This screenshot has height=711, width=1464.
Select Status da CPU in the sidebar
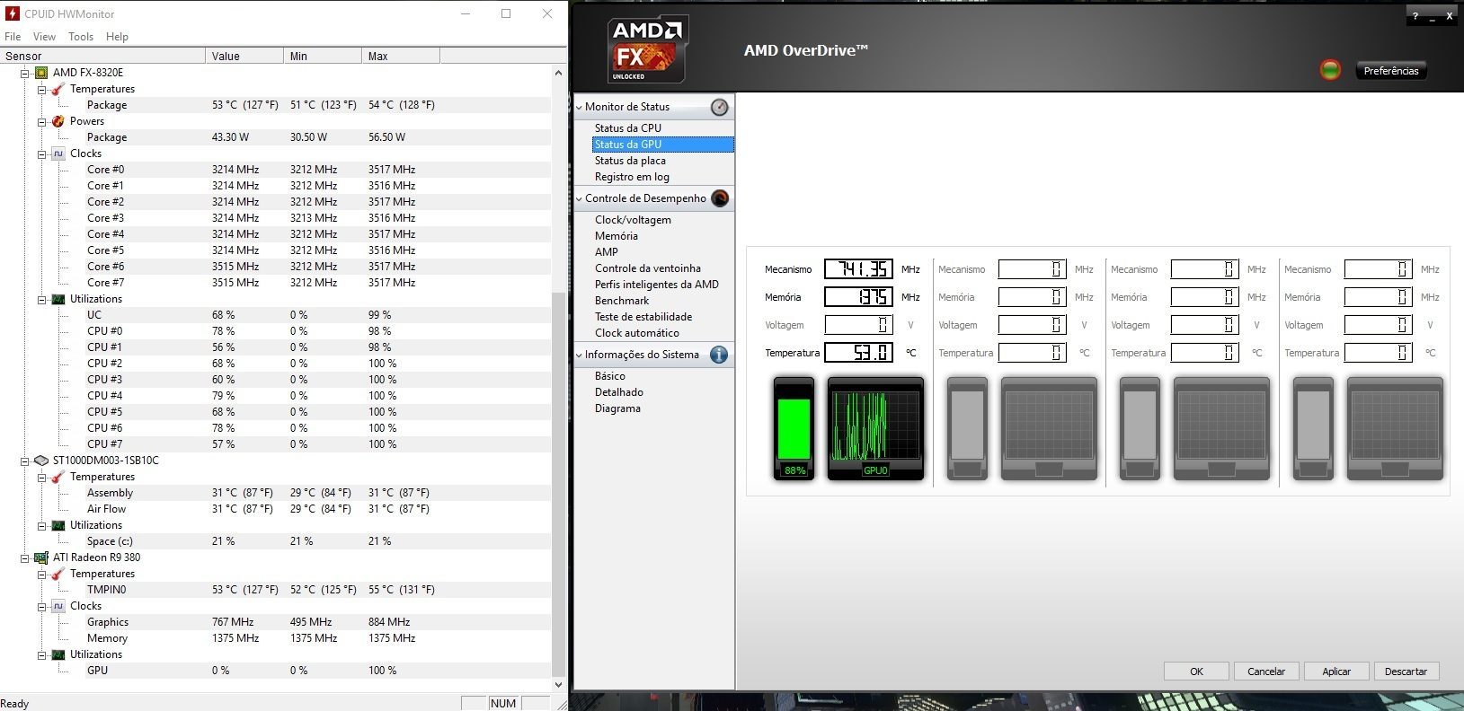(x=627, y=128)
